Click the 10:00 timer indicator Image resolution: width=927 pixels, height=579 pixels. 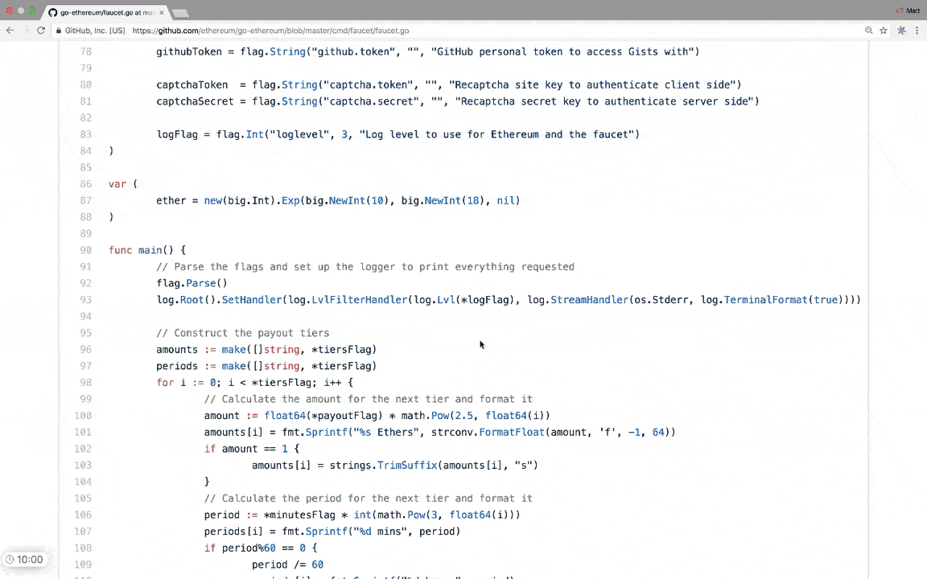(x=27, y=559)
